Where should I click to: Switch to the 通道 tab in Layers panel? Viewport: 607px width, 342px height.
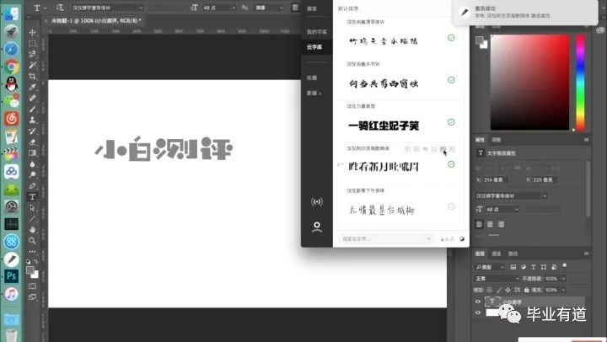coord(497,253)
